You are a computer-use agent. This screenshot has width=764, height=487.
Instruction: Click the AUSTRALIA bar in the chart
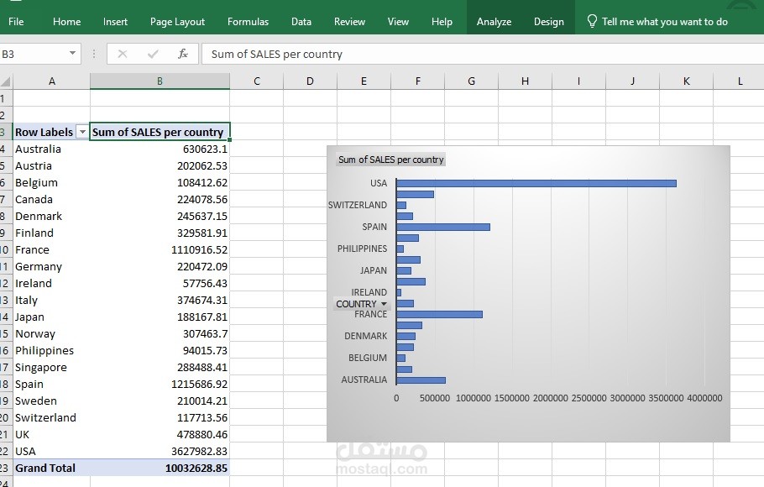pos(421,380)
